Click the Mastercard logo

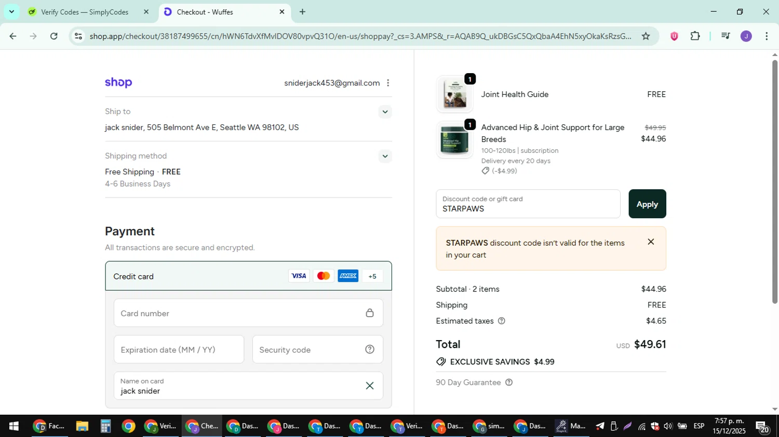[x=324, y=276]
